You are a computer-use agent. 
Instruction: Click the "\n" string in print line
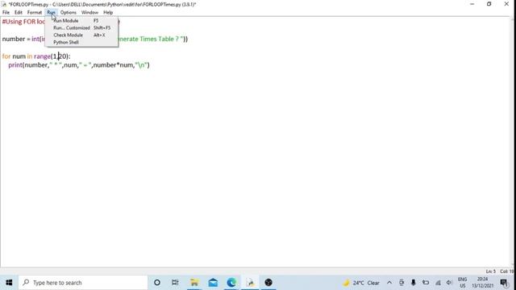[x=141, y=65]
